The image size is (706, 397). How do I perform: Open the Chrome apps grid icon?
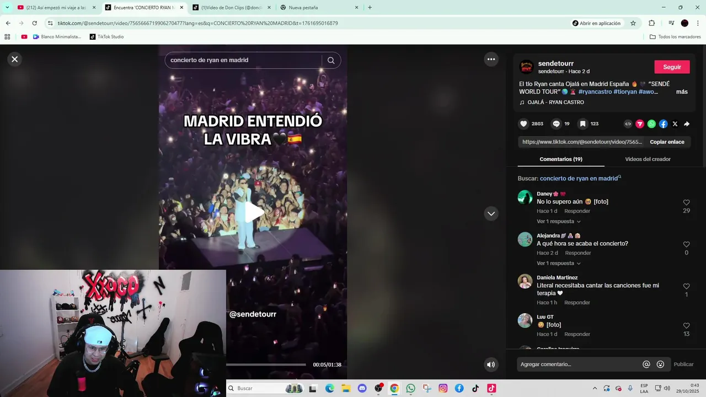7,37
